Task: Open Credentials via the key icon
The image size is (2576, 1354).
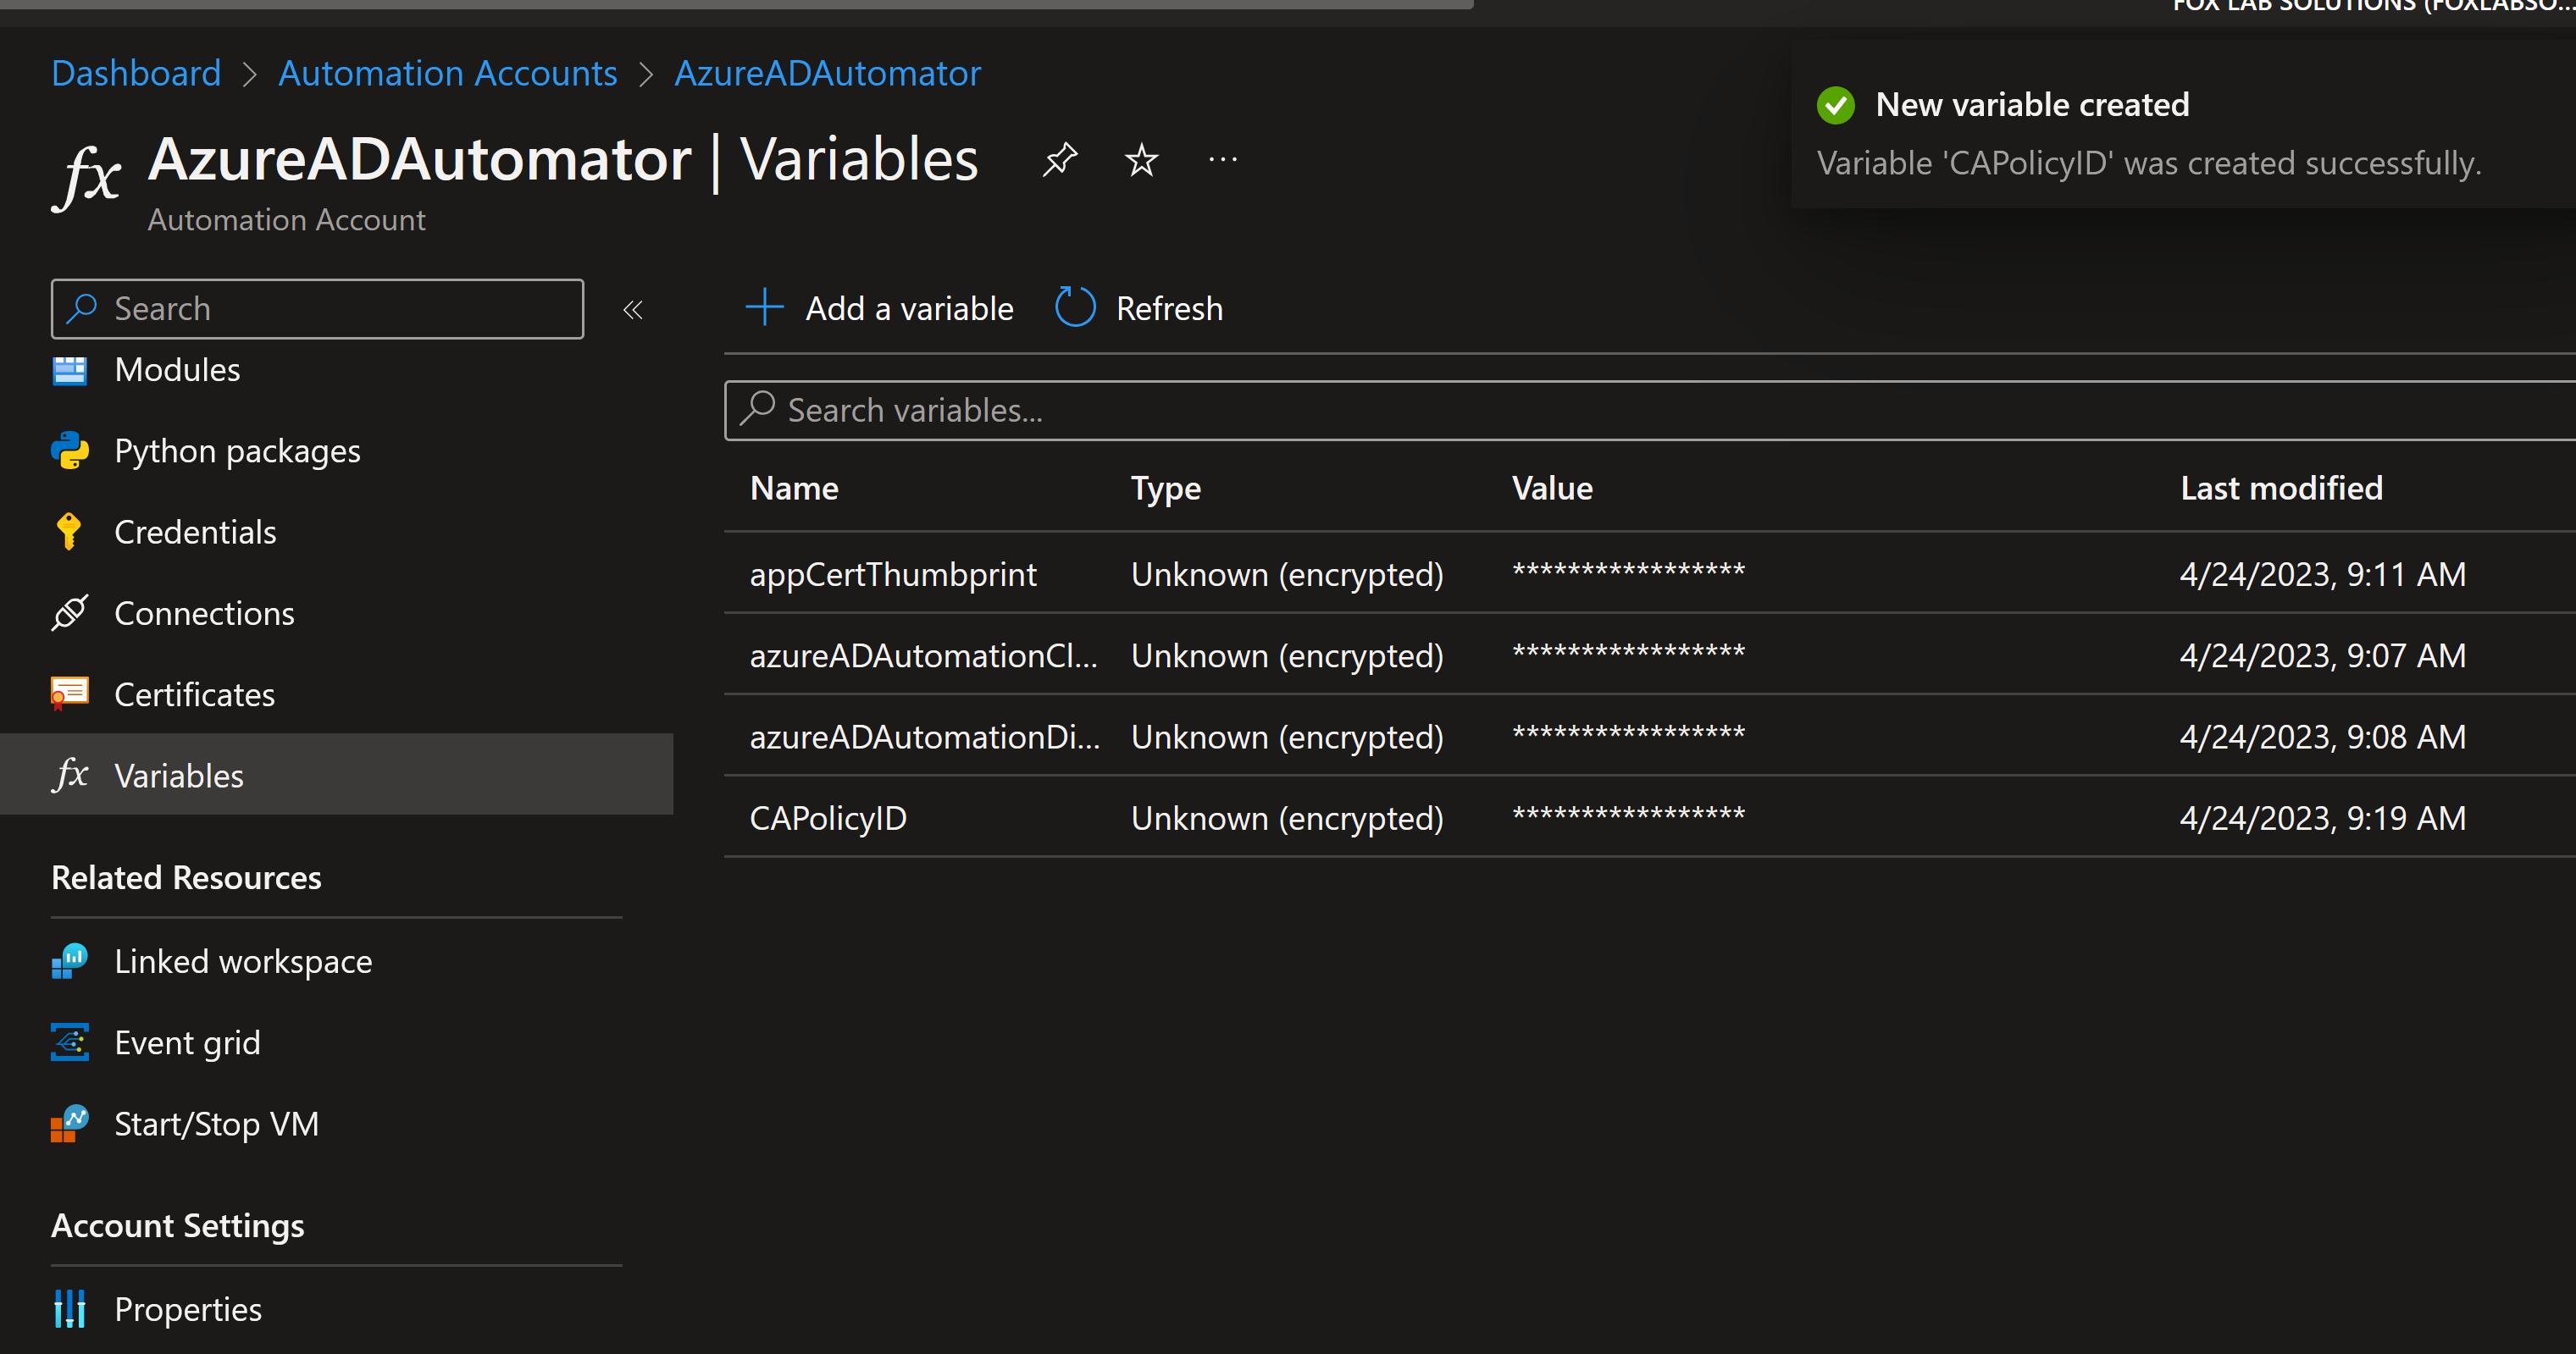Action: coord(69,532)
